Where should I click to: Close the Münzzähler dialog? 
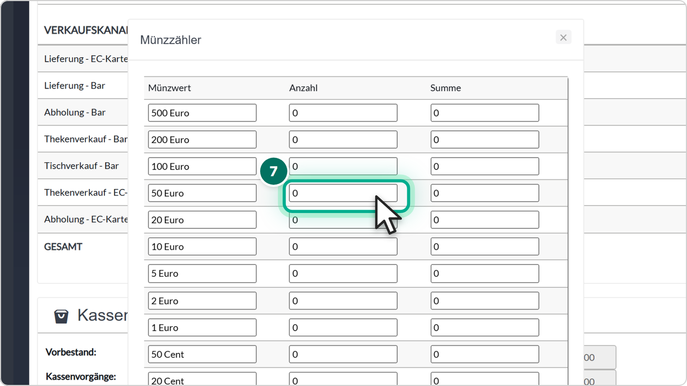coord(563,38)
